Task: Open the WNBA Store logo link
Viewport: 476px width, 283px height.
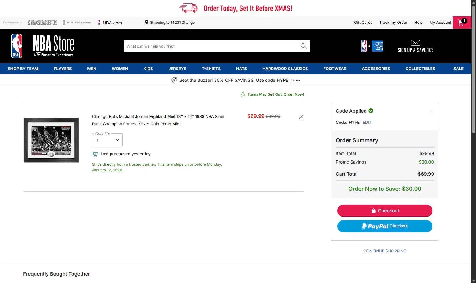Action: coord(13,23)
